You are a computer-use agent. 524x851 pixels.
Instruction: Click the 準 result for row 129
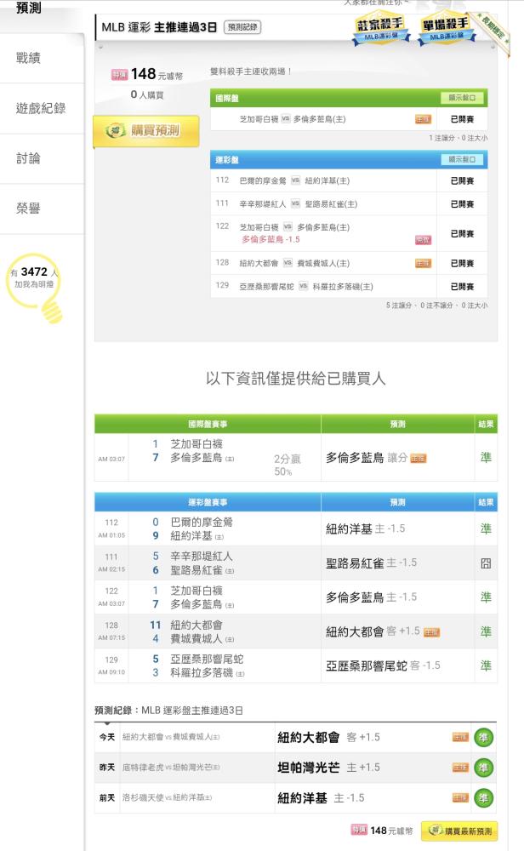(x=486, y=666)
